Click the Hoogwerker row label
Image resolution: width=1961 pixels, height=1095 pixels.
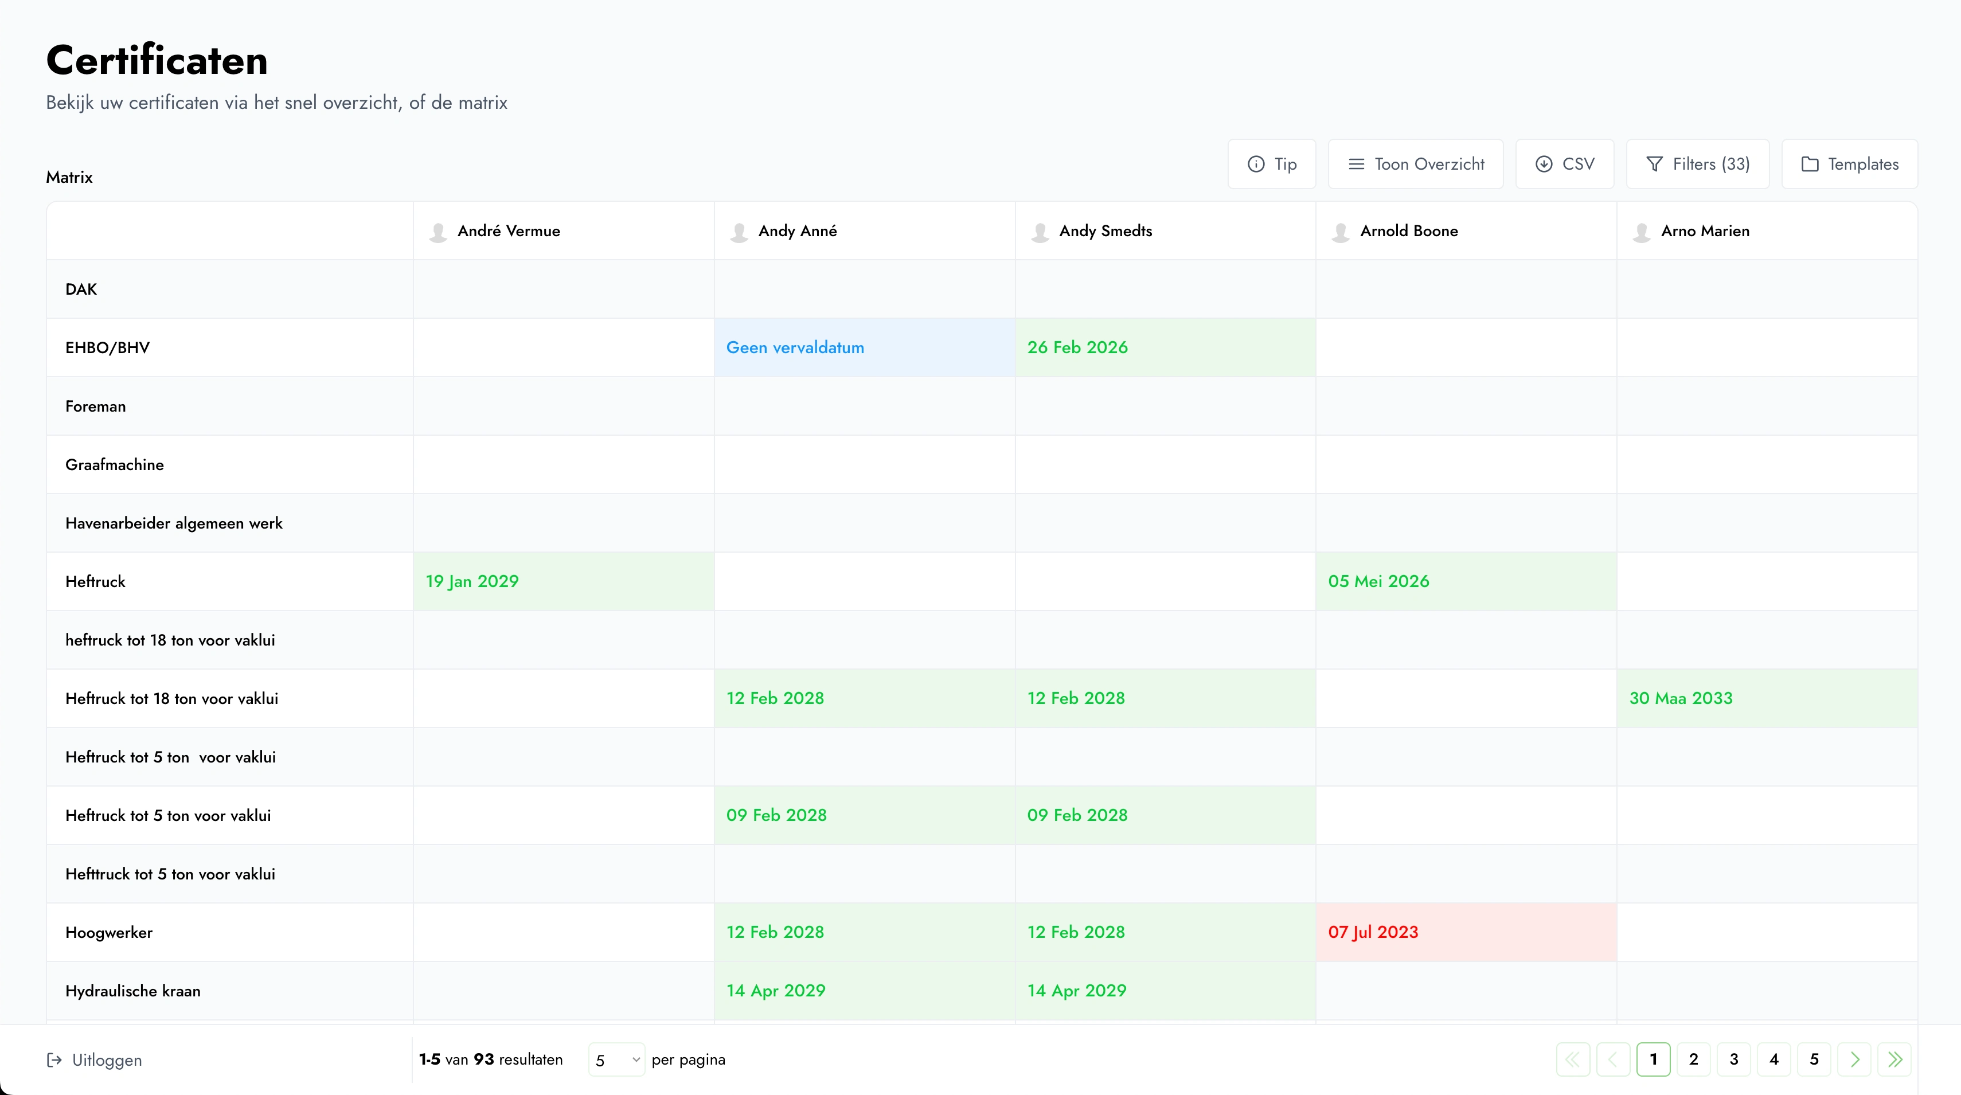[x=109, y=932]
